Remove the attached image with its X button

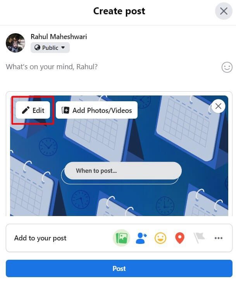(x=218, y=106)
